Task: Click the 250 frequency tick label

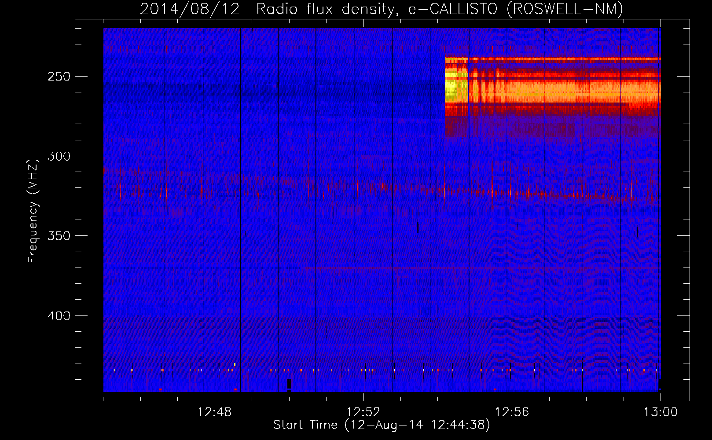Action: tap(59, 77)
